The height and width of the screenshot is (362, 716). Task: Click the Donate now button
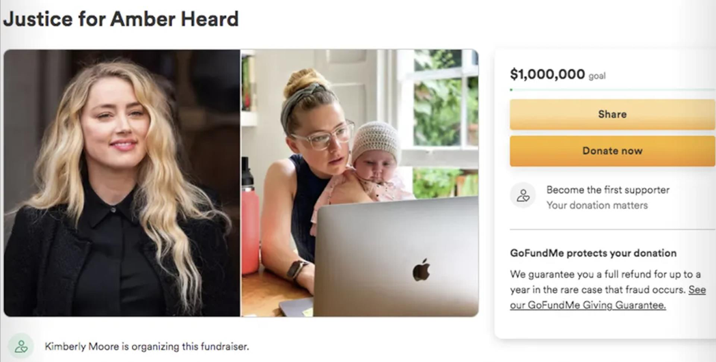[x=612, y=151]
